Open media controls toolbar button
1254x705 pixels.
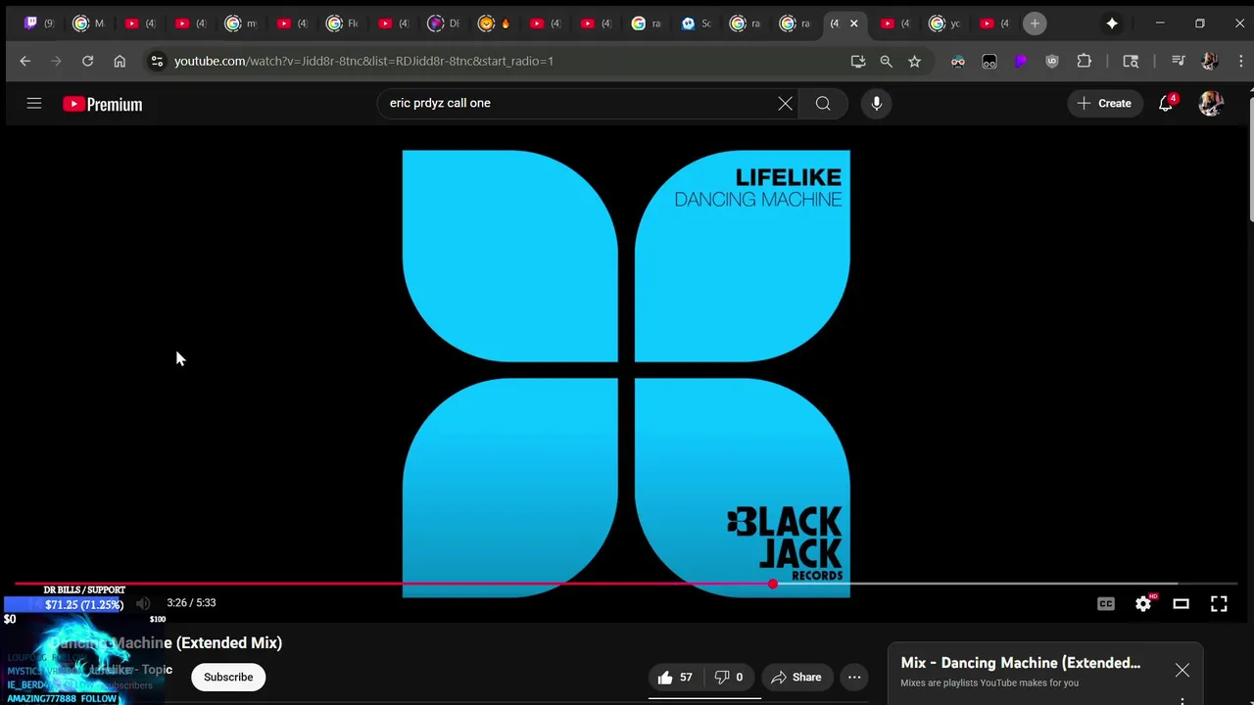[1178, 61]
